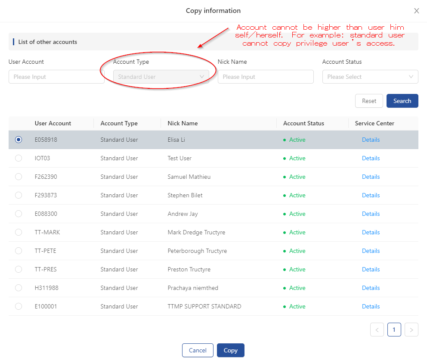
Task: Close the Copy information dialog
Action: (416, 11)
